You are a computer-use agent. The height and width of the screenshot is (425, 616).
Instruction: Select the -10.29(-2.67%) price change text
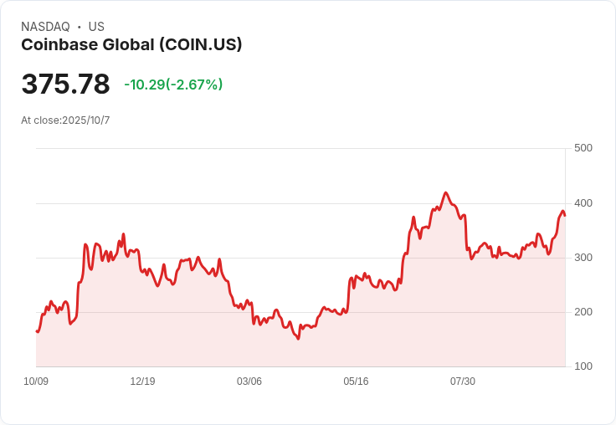(173, 84)
